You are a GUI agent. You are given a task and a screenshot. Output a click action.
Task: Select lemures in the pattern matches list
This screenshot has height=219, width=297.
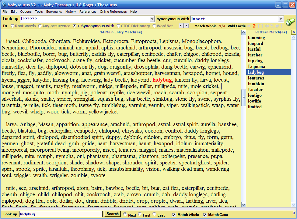[256, 78]
